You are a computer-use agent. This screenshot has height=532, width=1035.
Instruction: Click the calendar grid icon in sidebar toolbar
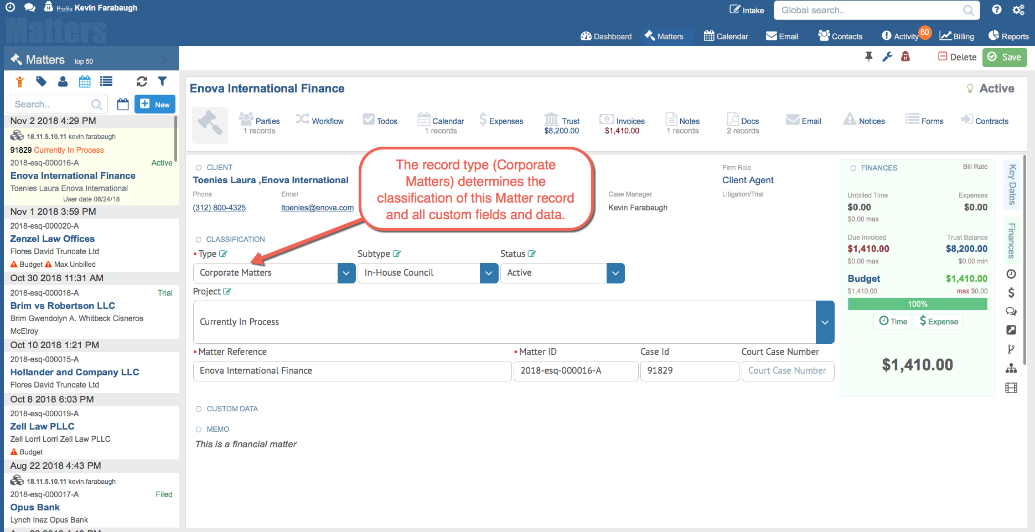[x=85, y=82]
